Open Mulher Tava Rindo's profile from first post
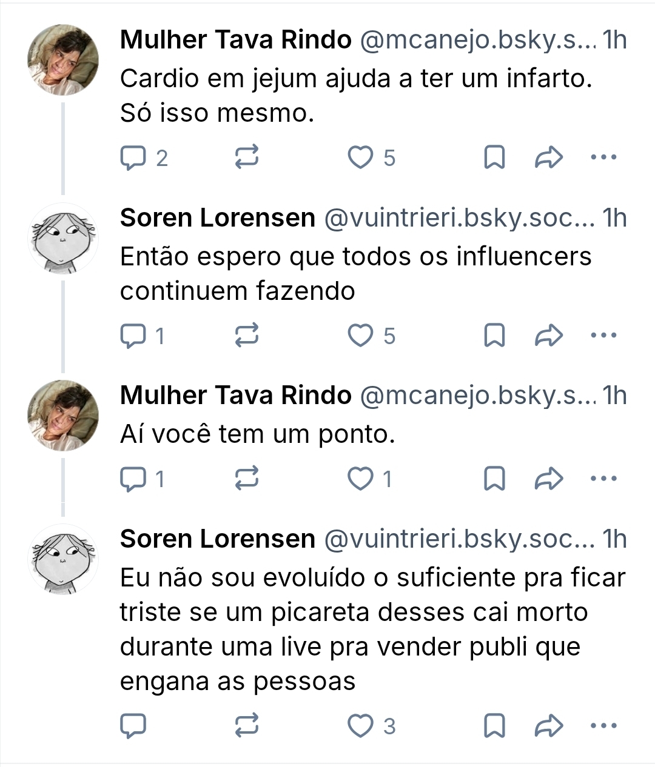 tap(235, 40)
